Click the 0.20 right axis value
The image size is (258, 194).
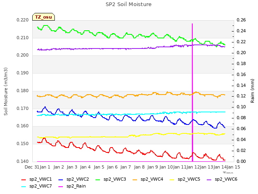(241, 53)
